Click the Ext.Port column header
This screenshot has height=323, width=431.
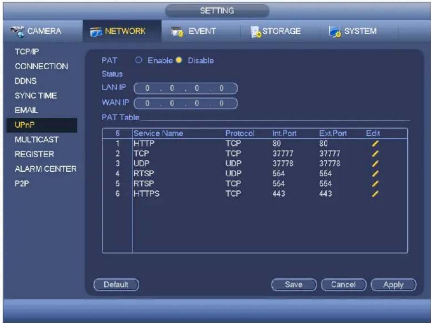[333, 133]
